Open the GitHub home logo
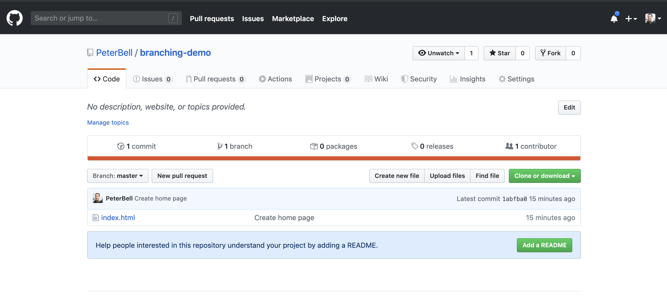Viewport: 667px width, 298px height. [x=15, y=18]
